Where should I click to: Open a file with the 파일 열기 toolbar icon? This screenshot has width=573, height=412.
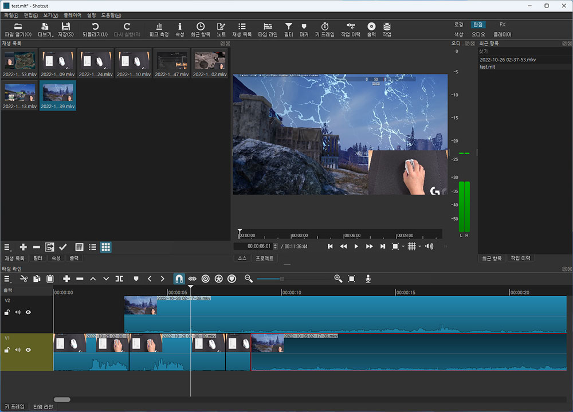[x=18, y=30]
